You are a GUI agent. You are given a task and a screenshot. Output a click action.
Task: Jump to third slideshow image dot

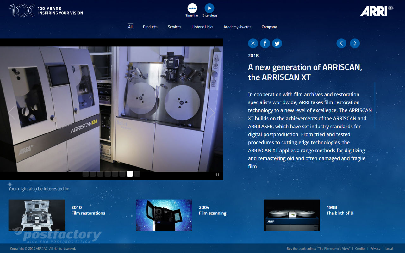coord(100,174)
